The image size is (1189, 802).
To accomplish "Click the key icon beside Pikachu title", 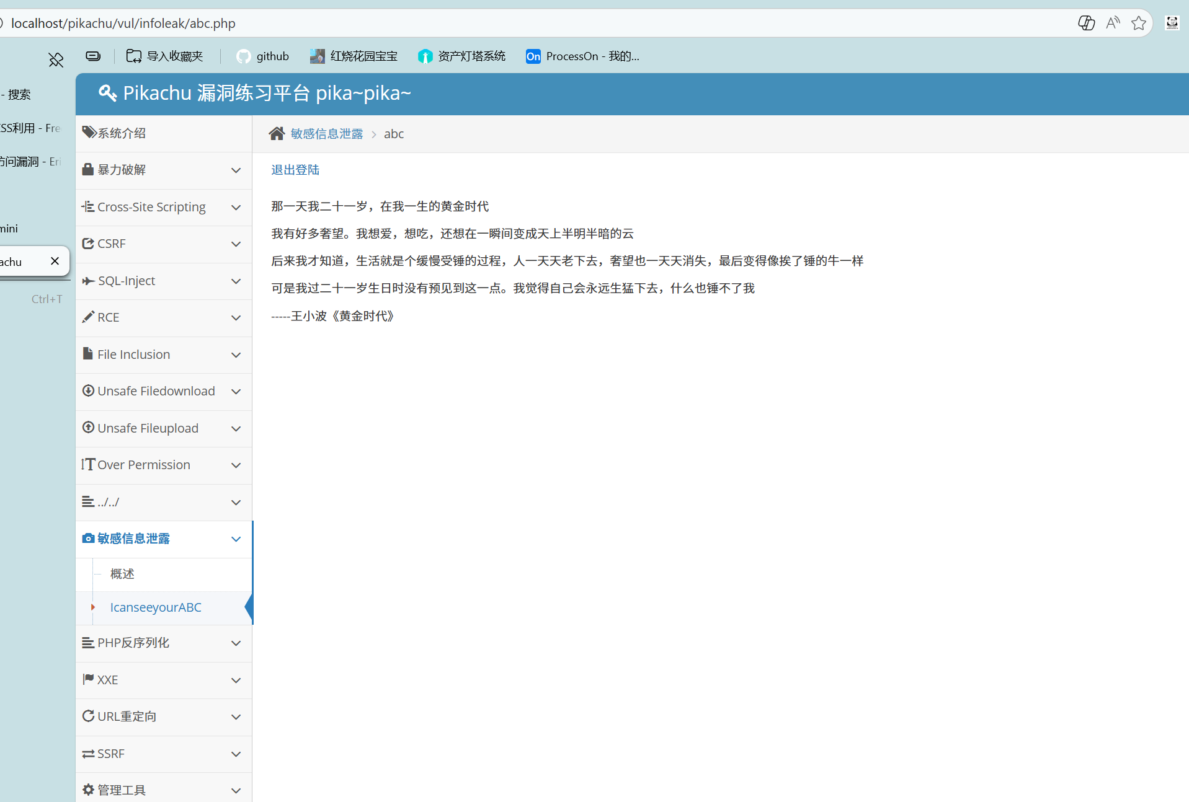I will [x=107, y=93].
